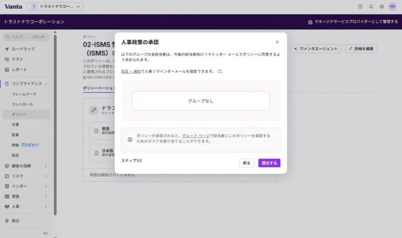Collapse the コンプライアンス section

coord(46,84)
